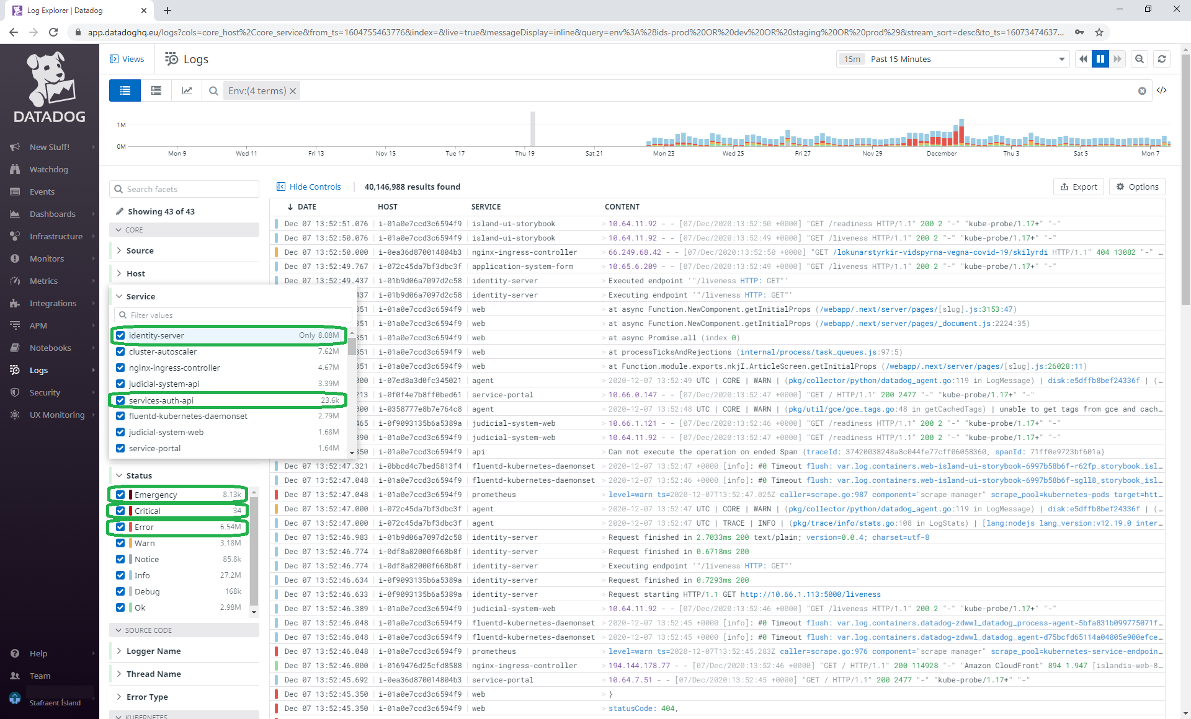Image resolution: width=1191 pixels, height=719 pixels.
Task: Toggle Emergency status checkbox
Action: pyautogui.click(x=120, y=495)
